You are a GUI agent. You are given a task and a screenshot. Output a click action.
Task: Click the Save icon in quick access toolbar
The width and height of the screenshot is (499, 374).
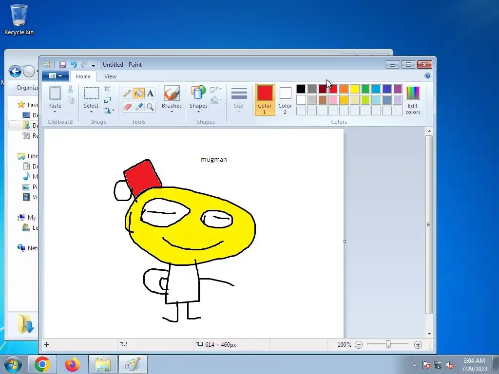tap(63, 65)
